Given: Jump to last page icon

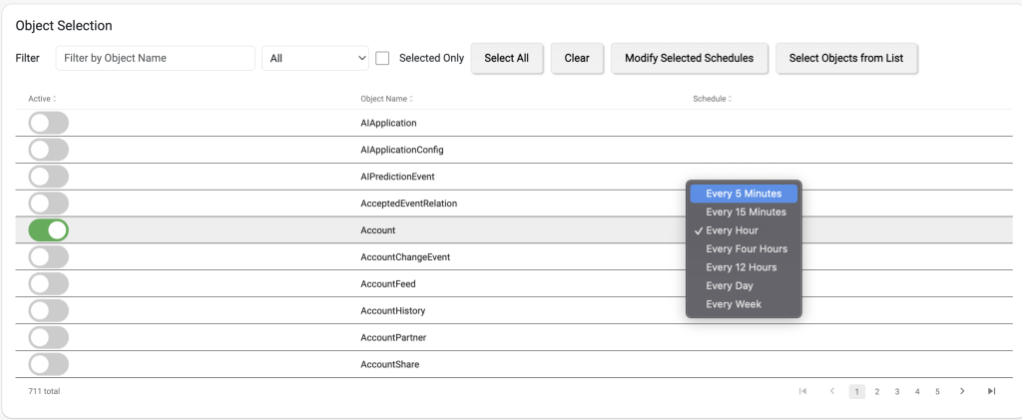Looking at the screenshot, I should pos(991,391).
